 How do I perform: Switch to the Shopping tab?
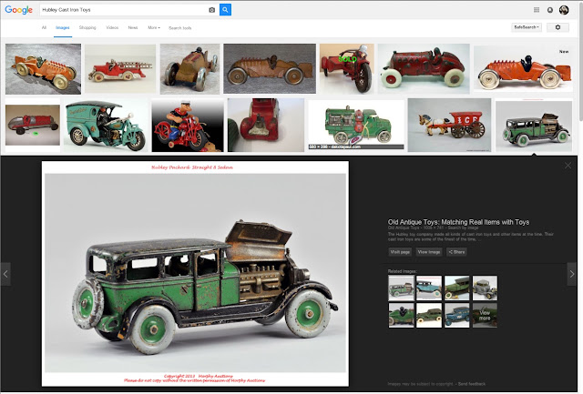point(87,28)
